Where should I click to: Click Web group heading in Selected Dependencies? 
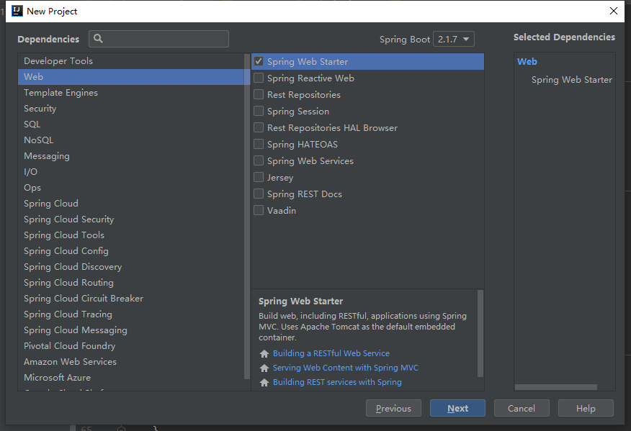click(527, 61)
